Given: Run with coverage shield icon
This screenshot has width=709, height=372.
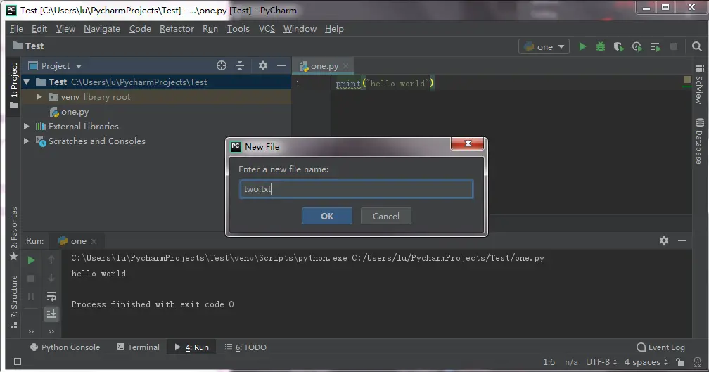Looking at the screenshot, I should pyautogui.click(x=618, y=46).
